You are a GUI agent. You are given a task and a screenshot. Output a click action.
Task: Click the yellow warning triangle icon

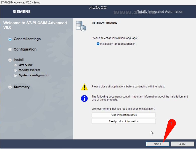coord(84,87)
